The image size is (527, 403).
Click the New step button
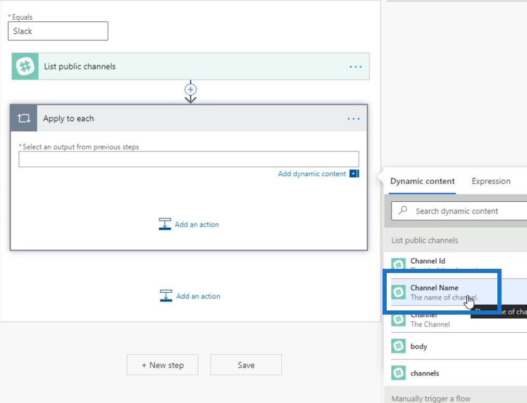pos(162,365)
